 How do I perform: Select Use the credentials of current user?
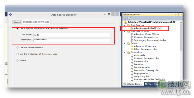pos(18,54)
